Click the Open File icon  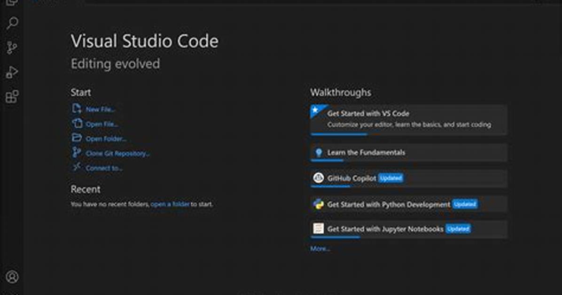pos(77,123)
